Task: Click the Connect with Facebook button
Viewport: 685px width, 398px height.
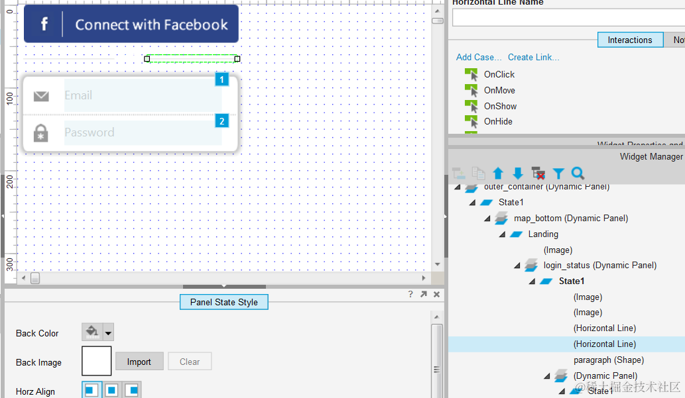Action: tap(131, 24)
